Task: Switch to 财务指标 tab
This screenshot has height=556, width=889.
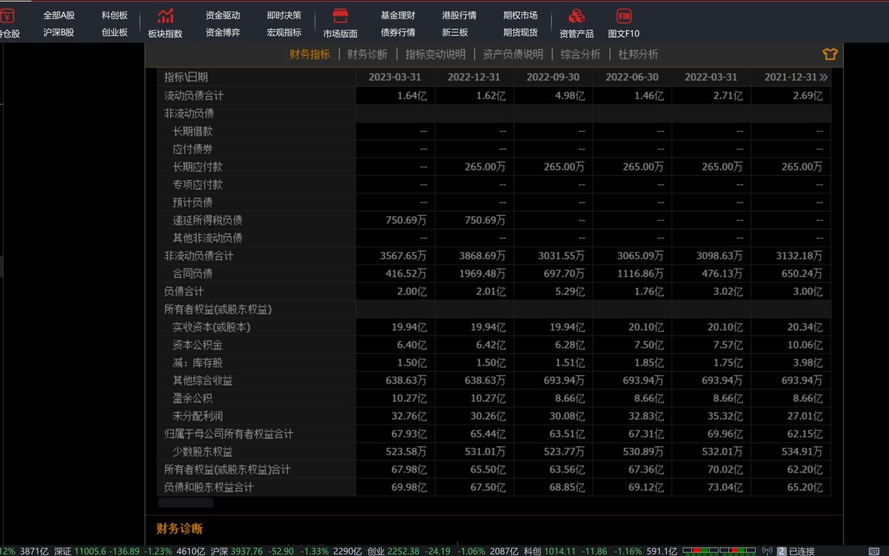Action: coord(310,54)
